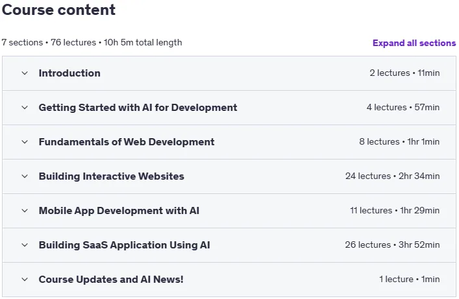Click 24 lectures • 2hr 34min label
459x299 pixels.
pos(392,176)
